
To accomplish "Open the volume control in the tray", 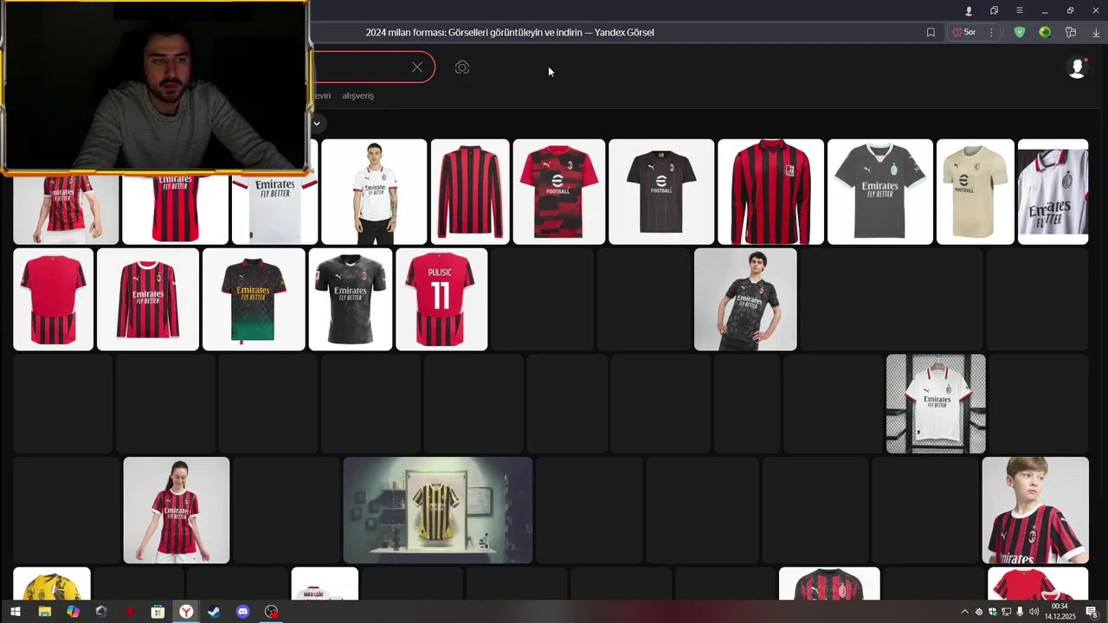I will pos(1034,612).
